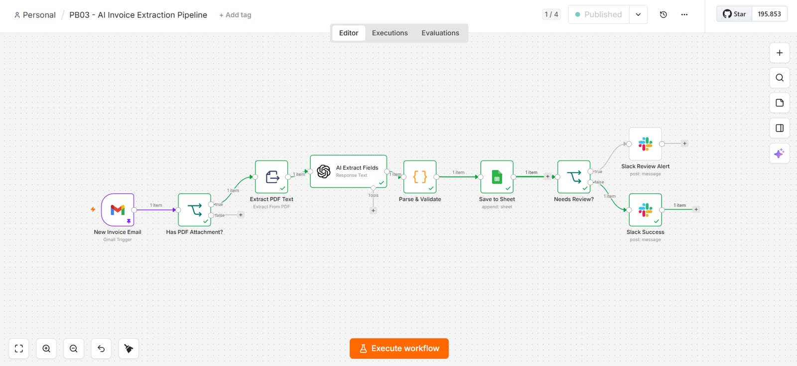Viewport: 797px width, 366px height.
Task: Click the GitHub Star button
Action: point(734,14)
